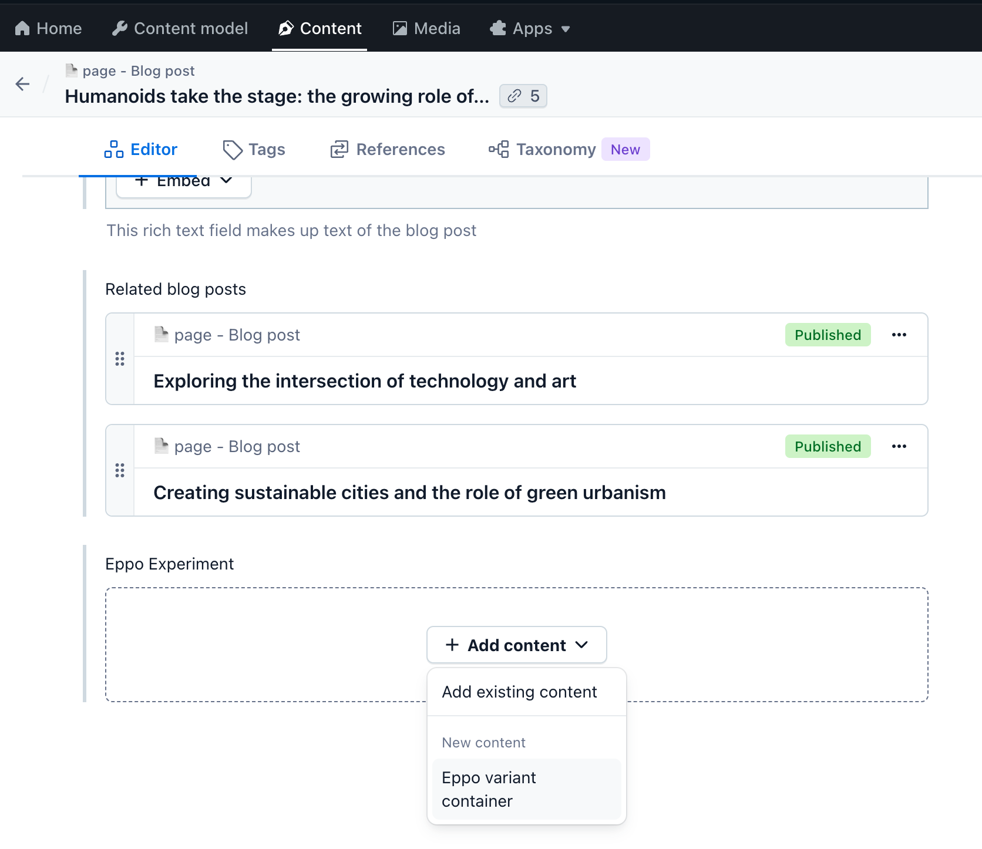Image resolution: width=982 pixels, height=849 pixels.
Task: Open Content model from navigation bar
Action: (180, 28)
